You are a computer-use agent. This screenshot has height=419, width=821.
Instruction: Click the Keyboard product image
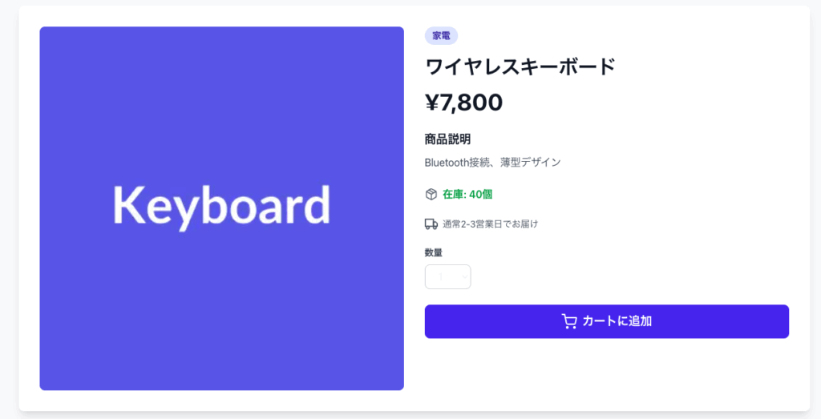[221, 208]
